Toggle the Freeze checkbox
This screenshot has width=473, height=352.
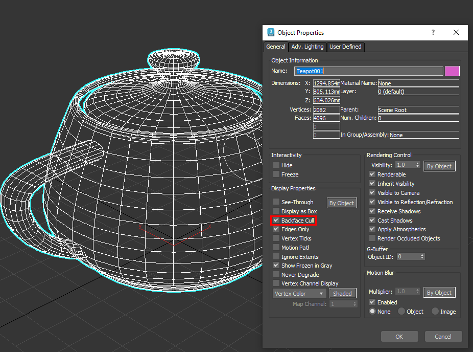coord(276,174)
